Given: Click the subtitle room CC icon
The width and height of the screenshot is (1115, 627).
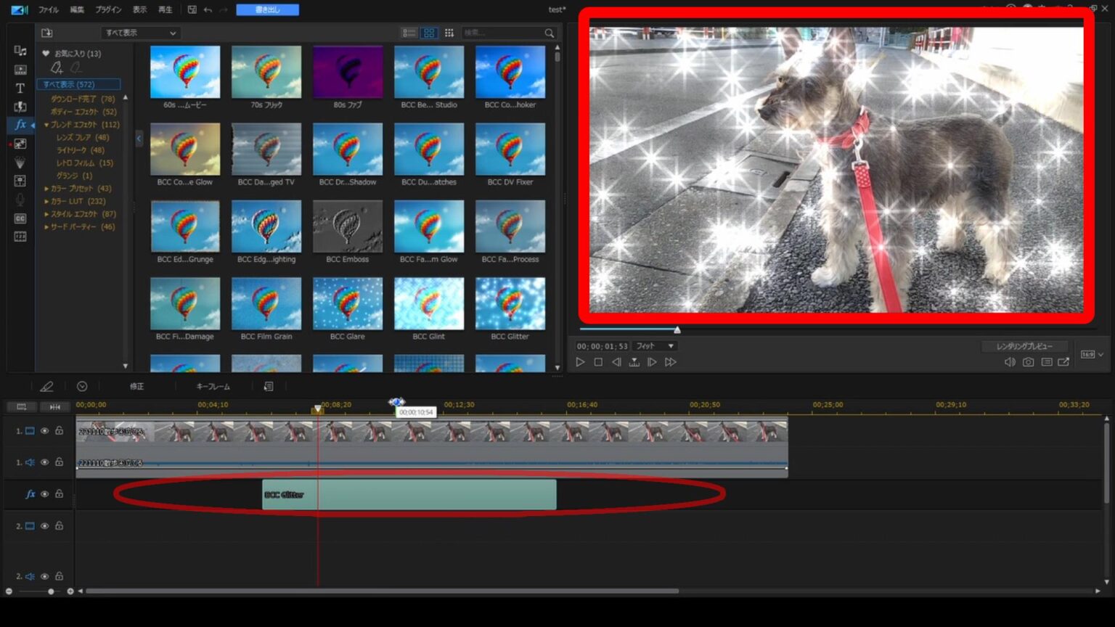Looking at the screenshot, I should click(x=20, y=218).
